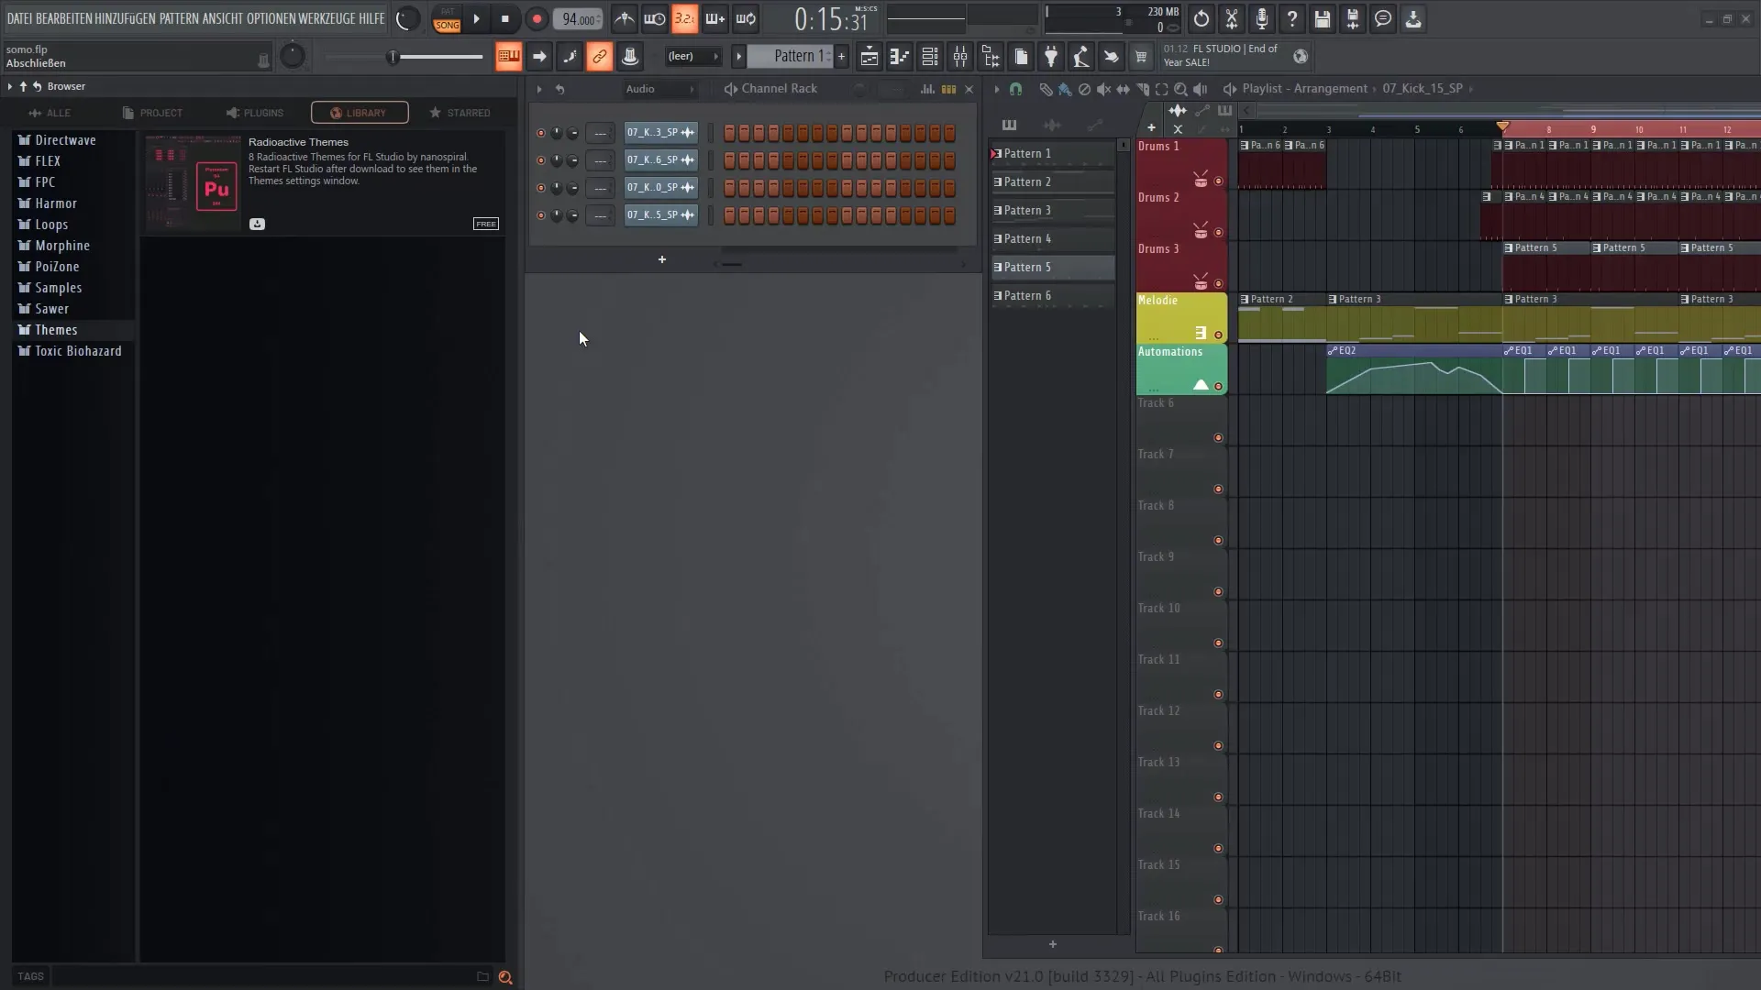Start playback with the play button
Viewport: 1761px width, 990px height.
pyautogui.click(x=476, y=19)
